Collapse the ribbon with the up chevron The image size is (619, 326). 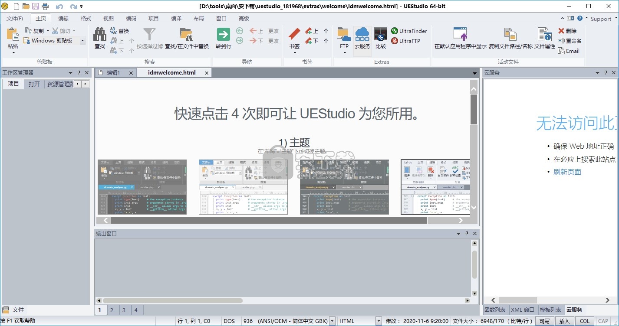[x=563, y=18]
